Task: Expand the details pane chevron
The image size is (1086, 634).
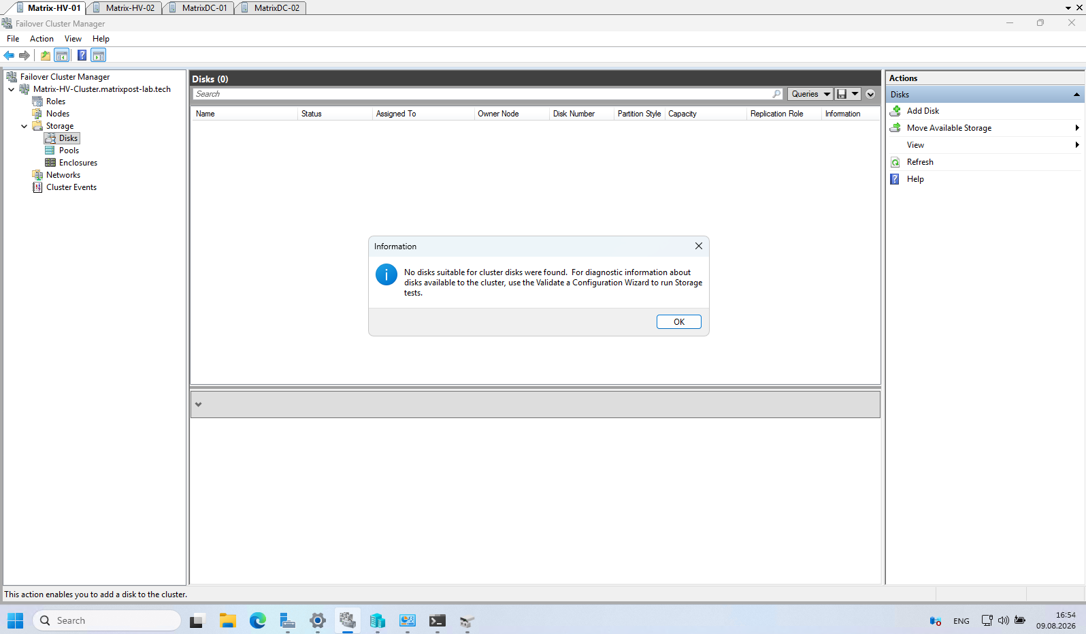Action: [x=198, y=405]
